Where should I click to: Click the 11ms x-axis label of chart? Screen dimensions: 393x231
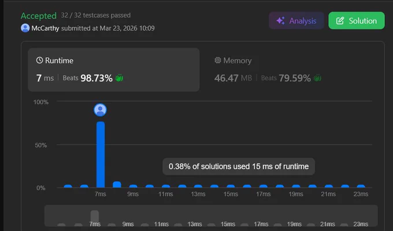[165, 194]
